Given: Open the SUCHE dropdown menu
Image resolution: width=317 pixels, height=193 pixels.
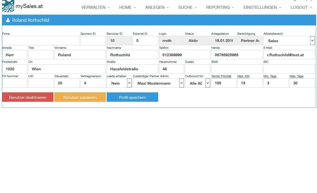Looking at the screenshot, I should tap(187, 7).
